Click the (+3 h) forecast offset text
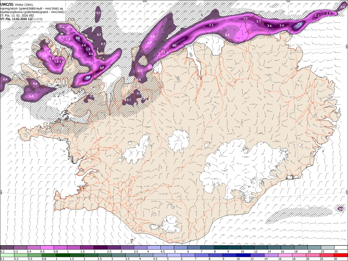 coord(38,19)
